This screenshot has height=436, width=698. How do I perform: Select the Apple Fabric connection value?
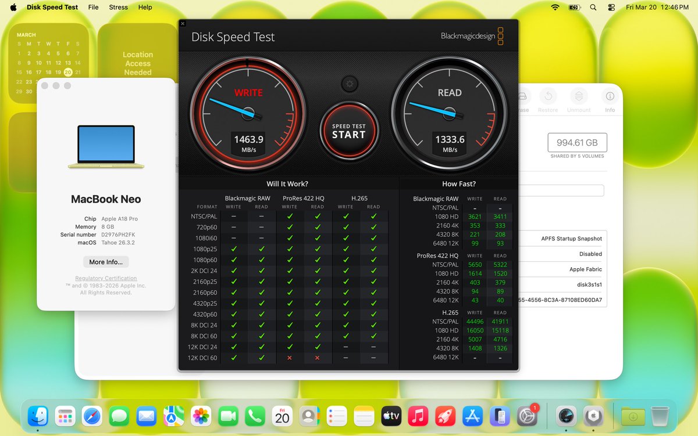tap(586, 269)
